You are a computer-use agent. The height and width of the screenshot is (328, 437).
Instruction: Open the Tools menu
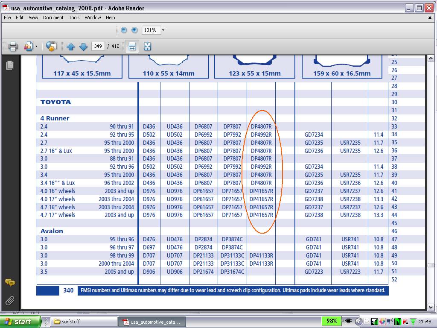tap(74, 18)
